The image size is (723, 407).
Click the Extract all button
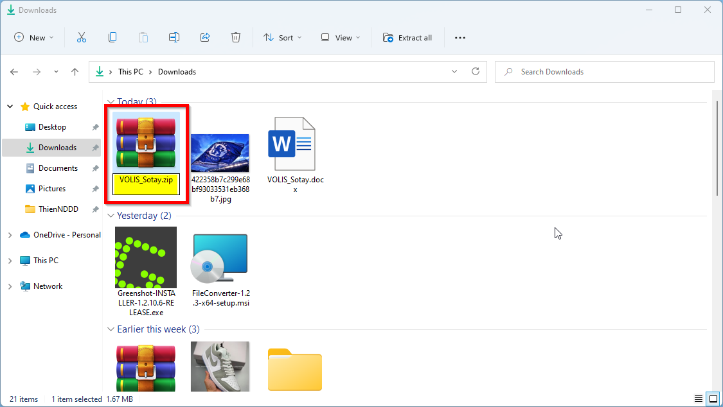(x=407, y=38)
